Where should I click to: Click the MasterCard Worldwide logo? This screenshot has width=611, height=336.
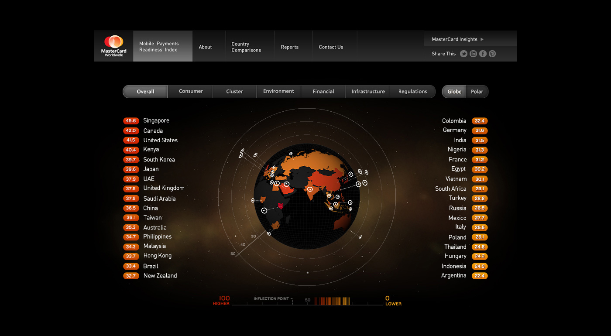(114, 46)
